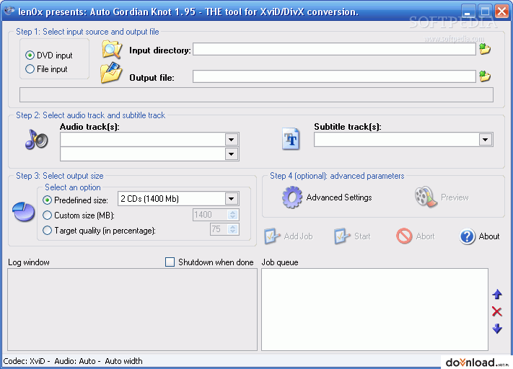Click the Advanced Settings gear icon
Screen dimensions: 513x369
coord(291,197)
